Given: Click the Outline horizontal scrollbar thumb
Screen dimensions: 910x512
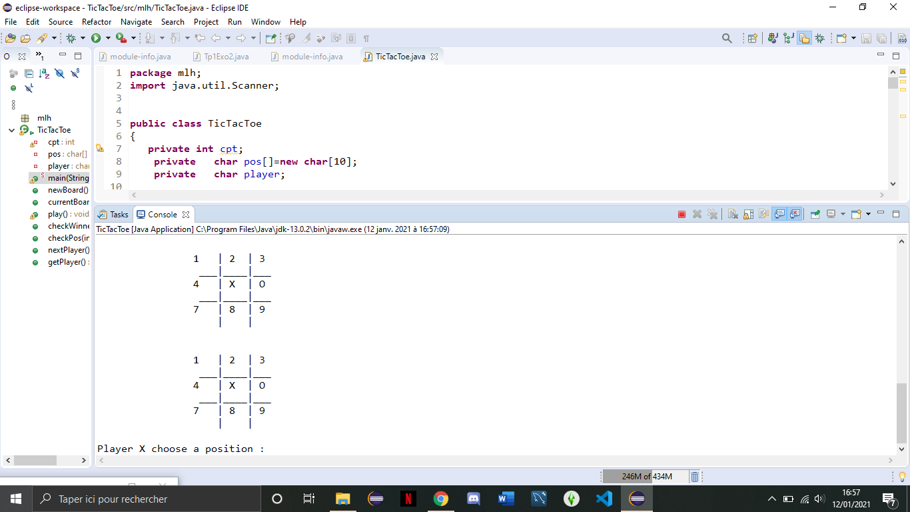Looking at the screenshot, I should pos(35,460).
